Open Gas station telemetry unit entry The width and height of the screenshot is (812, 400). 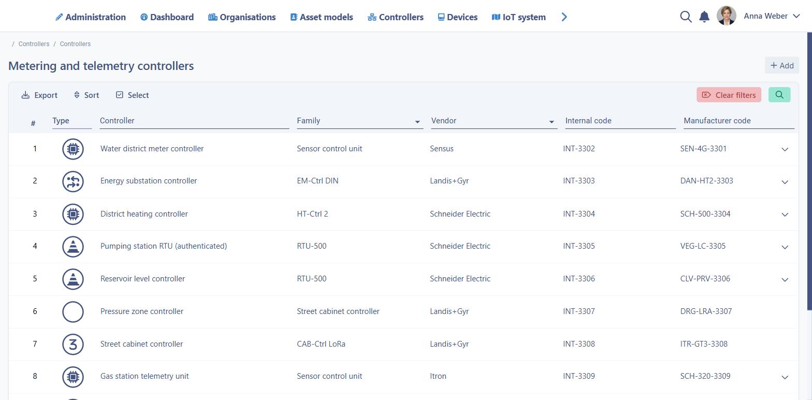coord(144,376)
